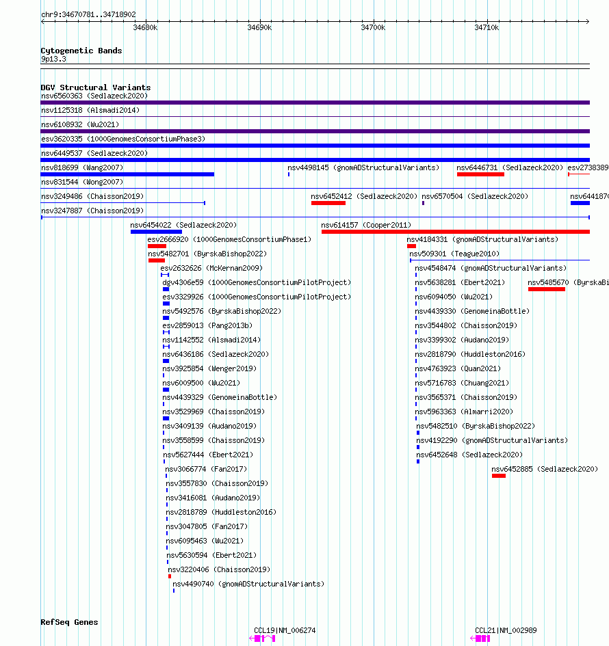Click esv2632626 (McKernan2009) label

211,268
